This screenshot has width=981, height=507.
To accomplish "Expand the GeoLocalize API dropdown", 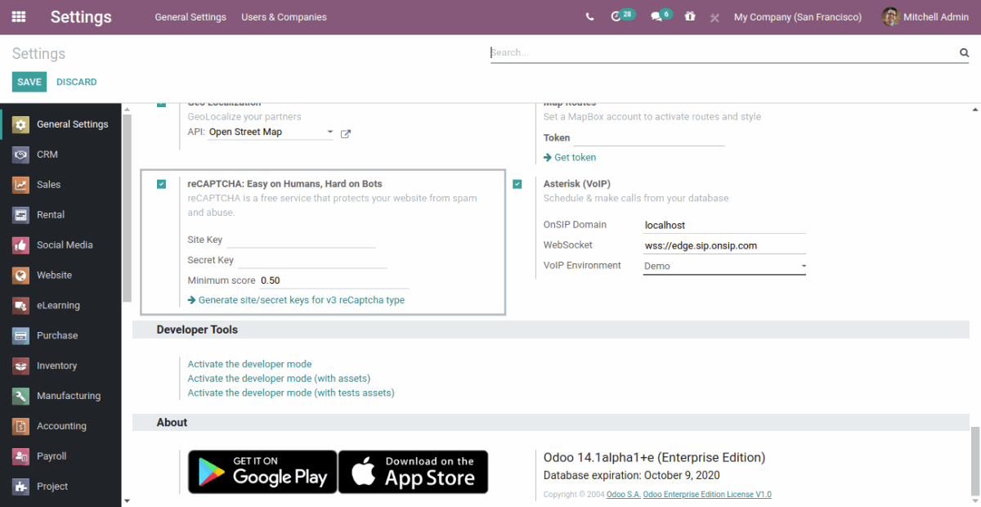I will 271,132.
